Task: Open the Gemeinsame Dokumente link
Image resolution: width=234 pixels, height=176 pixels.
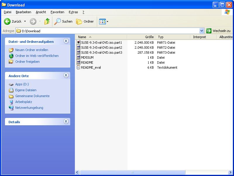Action: click(x=32, y=96)
